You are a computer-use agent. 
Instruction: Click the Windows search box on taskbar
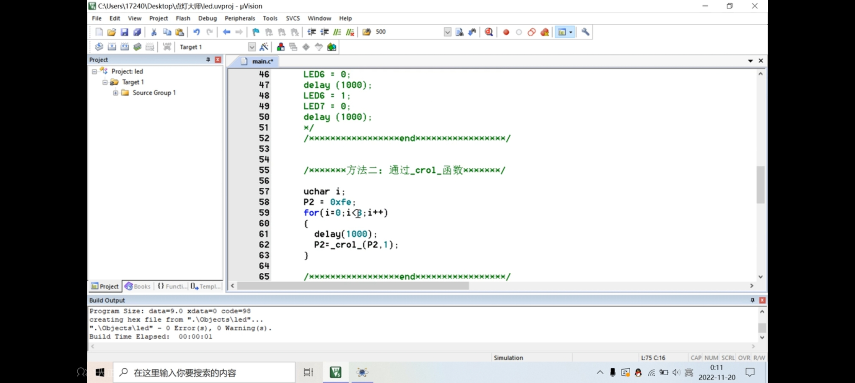coord(204,372)
